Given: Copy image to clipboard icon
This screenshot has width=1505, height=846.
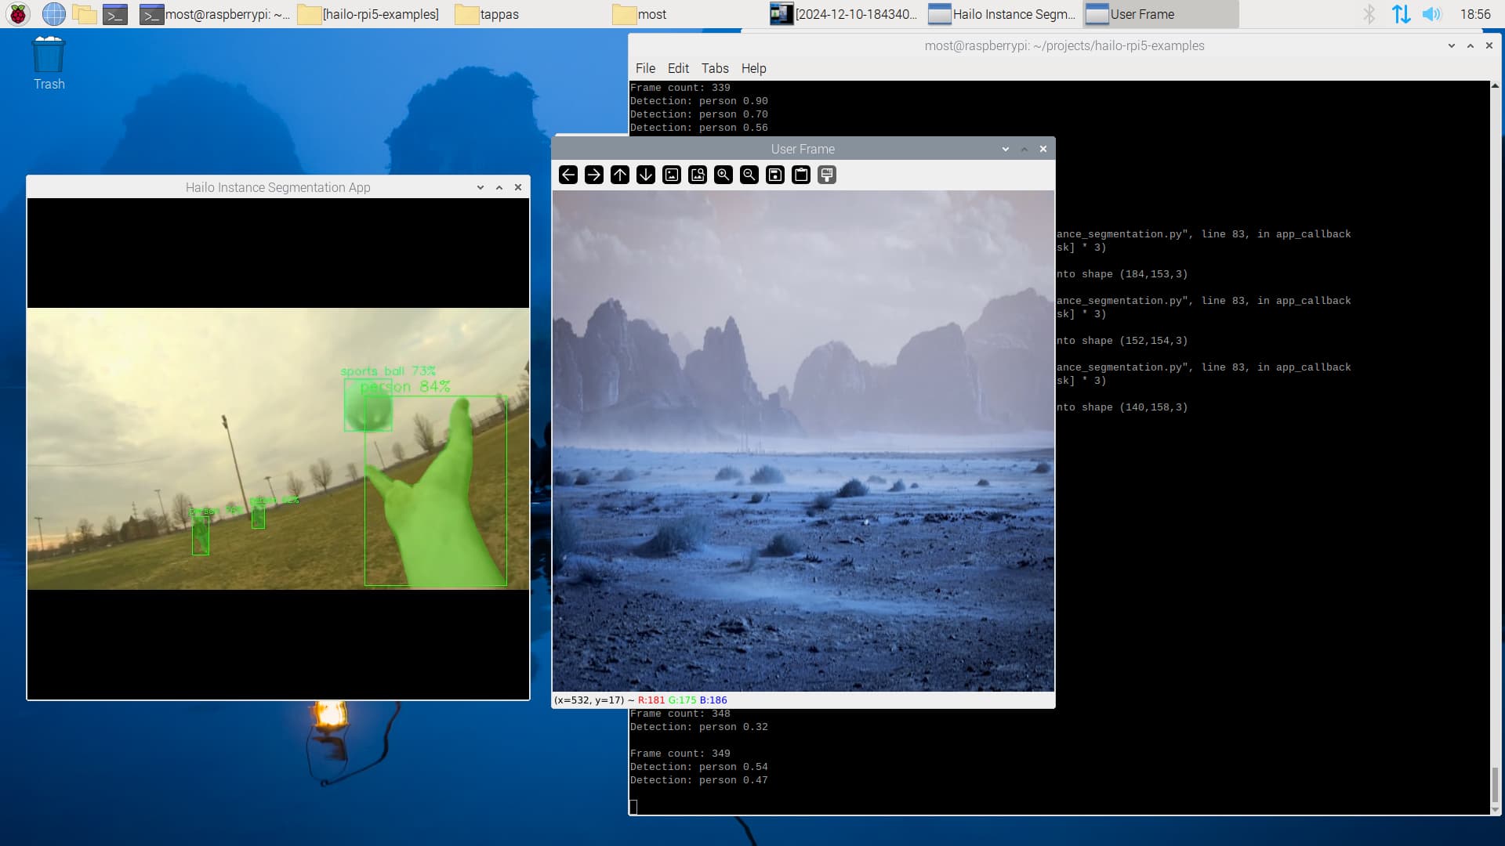Looking at the screenshot, I should (801, 175).
